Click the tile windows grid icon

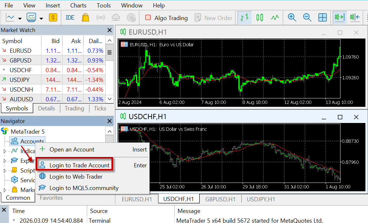point(322,18)
